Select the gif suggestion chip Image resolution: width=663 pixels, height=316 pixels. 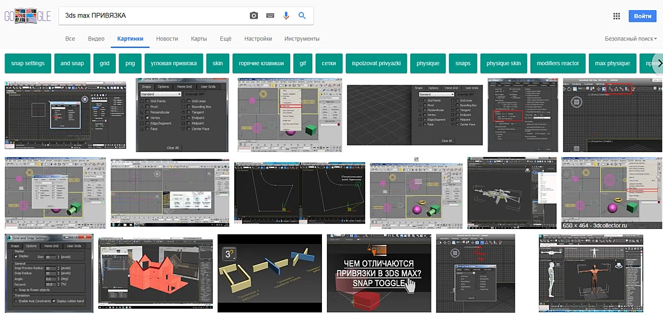point(303,63)
